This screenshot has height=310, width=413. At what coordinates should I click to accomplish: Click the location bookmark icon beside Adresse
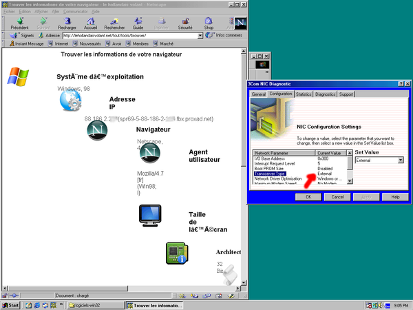41,35
